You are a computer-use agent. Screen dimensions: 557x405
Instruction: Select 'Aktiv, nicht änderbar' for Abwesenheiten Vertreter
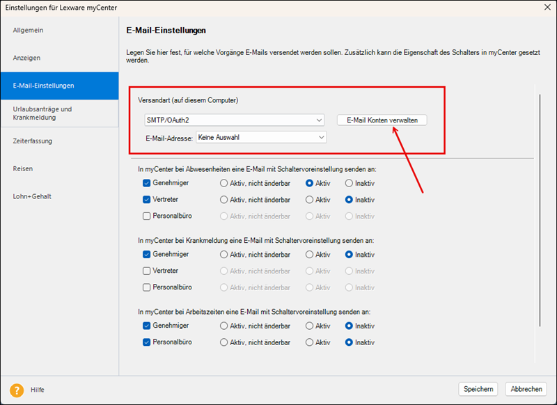click(x=223, y=200)
